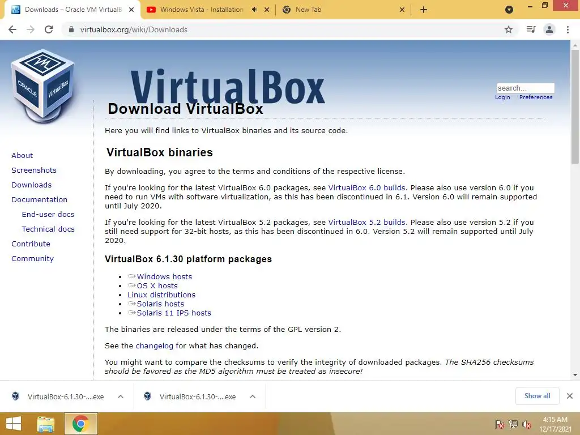Click the external-link icon beside Solaris hosts

(x=131, y=304)
